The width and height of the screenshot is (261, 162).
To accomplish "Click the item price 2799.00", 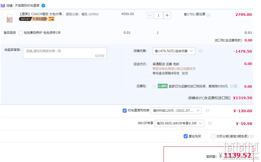I will [x=244, y=15].
